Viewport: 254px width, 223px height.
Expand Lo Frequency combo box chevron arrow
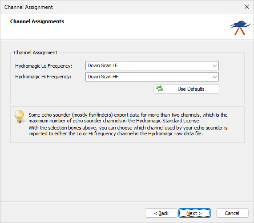(215, 66)
